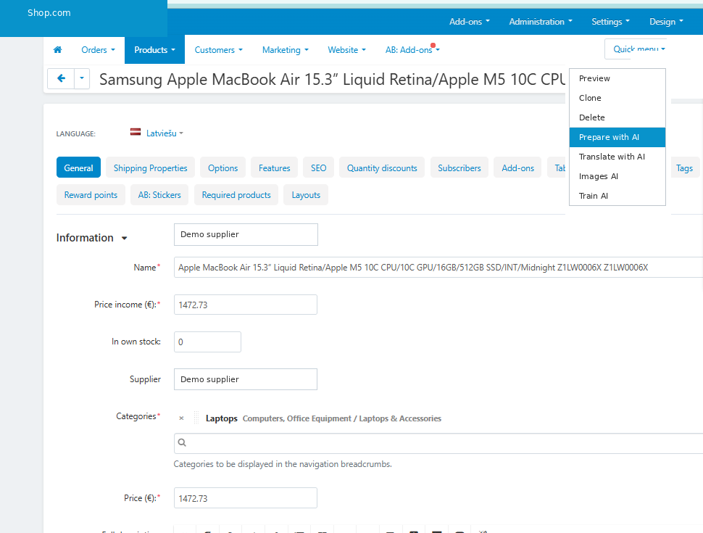Open the Layouts tab
This screenshot has width=703, height=533.
[x=306, y=195]
